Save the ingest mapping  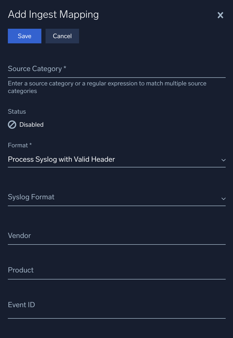point(24,36)
